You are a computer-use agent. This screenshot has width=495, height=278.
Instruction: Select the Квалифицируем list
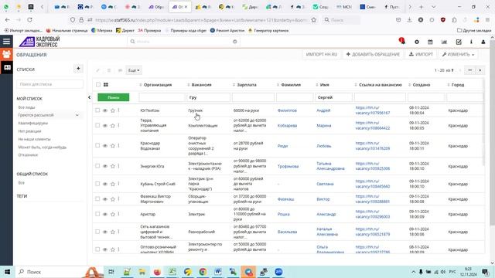click(x=32, y=123)
